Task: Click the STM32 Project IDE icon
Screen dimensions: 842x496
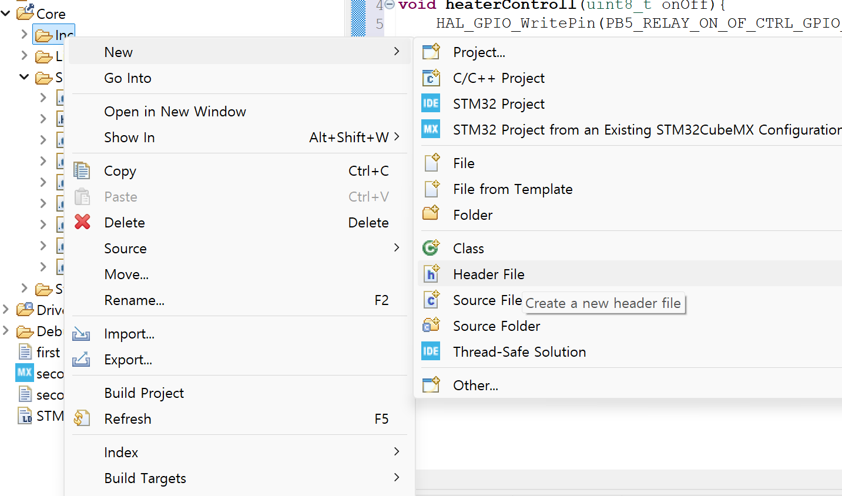Action: [431, 103]
